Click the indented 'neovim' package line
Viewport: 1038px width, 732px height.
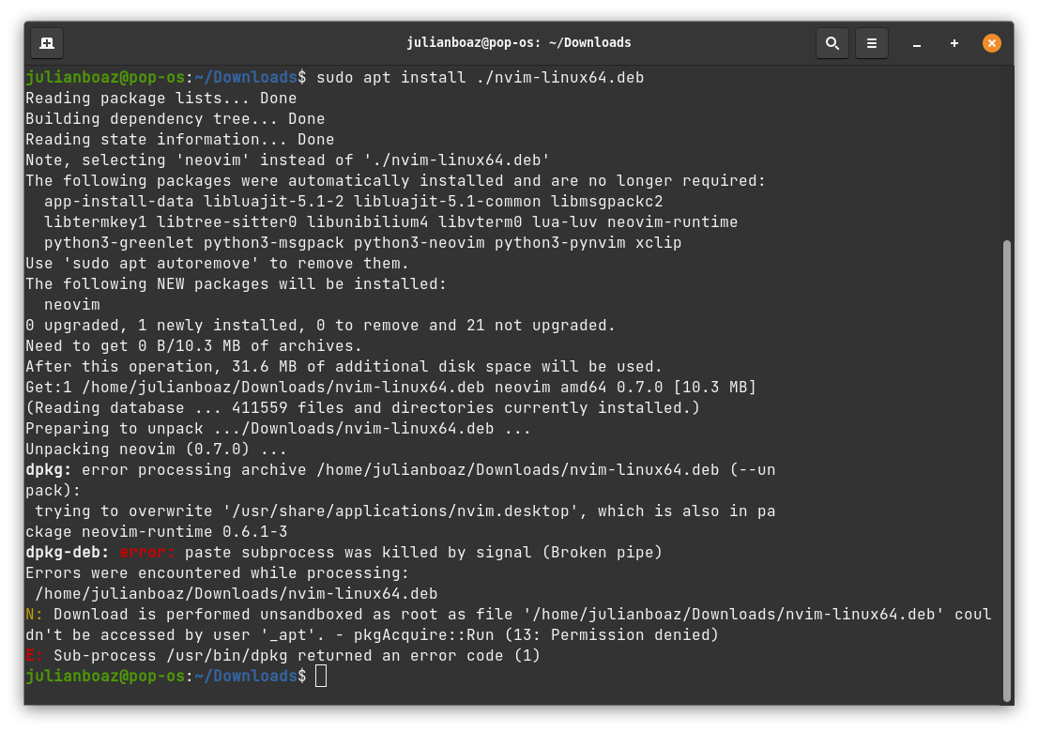tap(72, 304)
